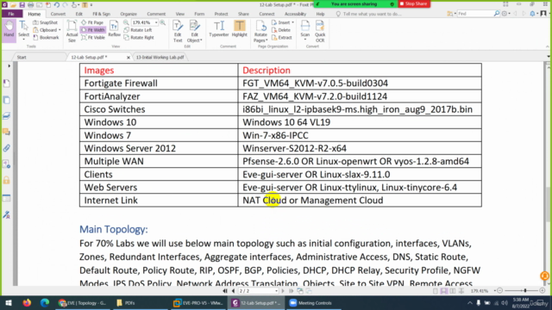Image resolution: width=552 pixels, height=310 pixels.
Task: Undo the last action
Action: [56, 5]
